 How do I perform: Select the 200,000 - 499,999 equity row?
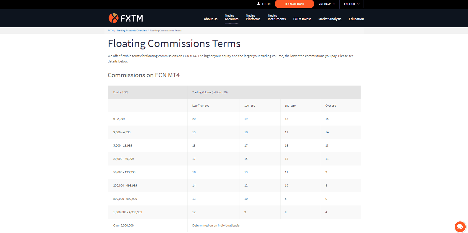(x=234, y=186)
